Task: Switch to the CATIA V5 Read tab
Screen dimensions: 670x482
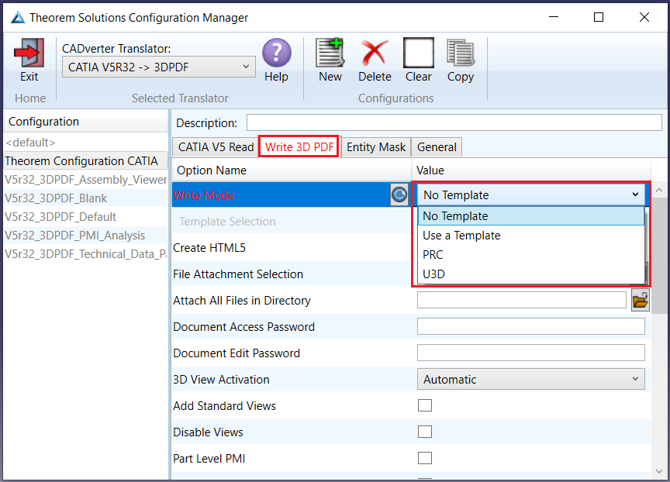Action: tap(216, 147)
